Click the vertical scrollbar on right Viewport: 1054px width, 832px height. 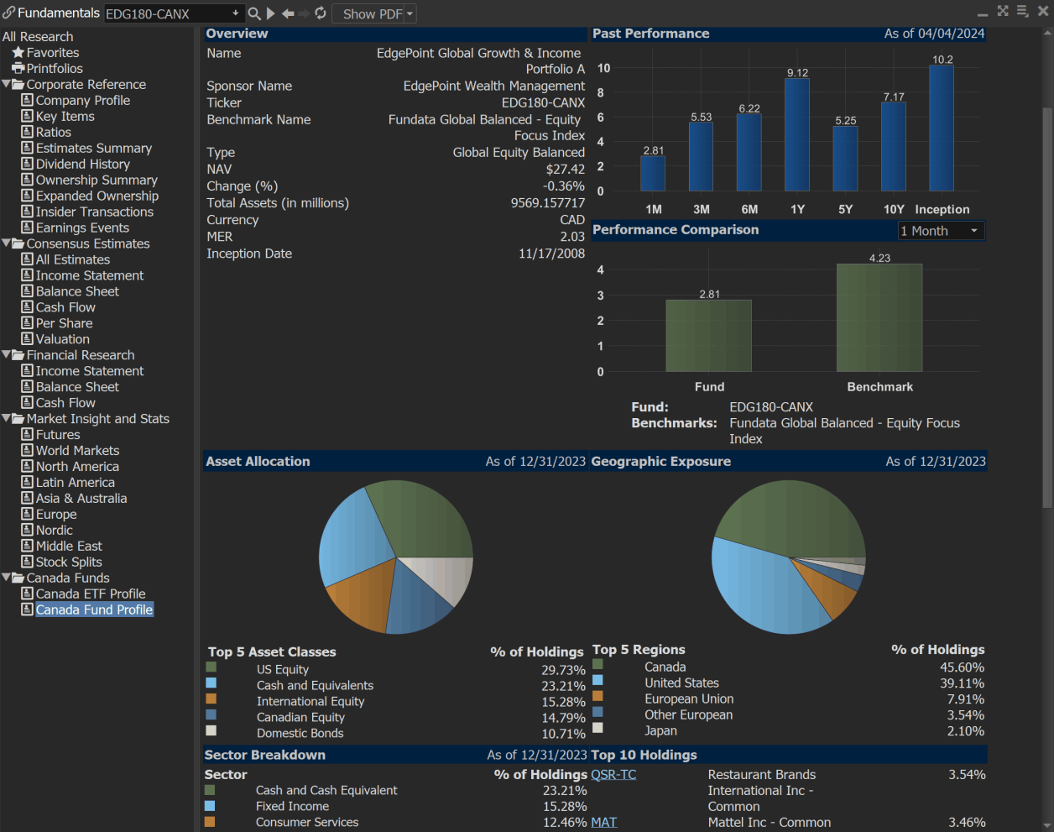1047,307
